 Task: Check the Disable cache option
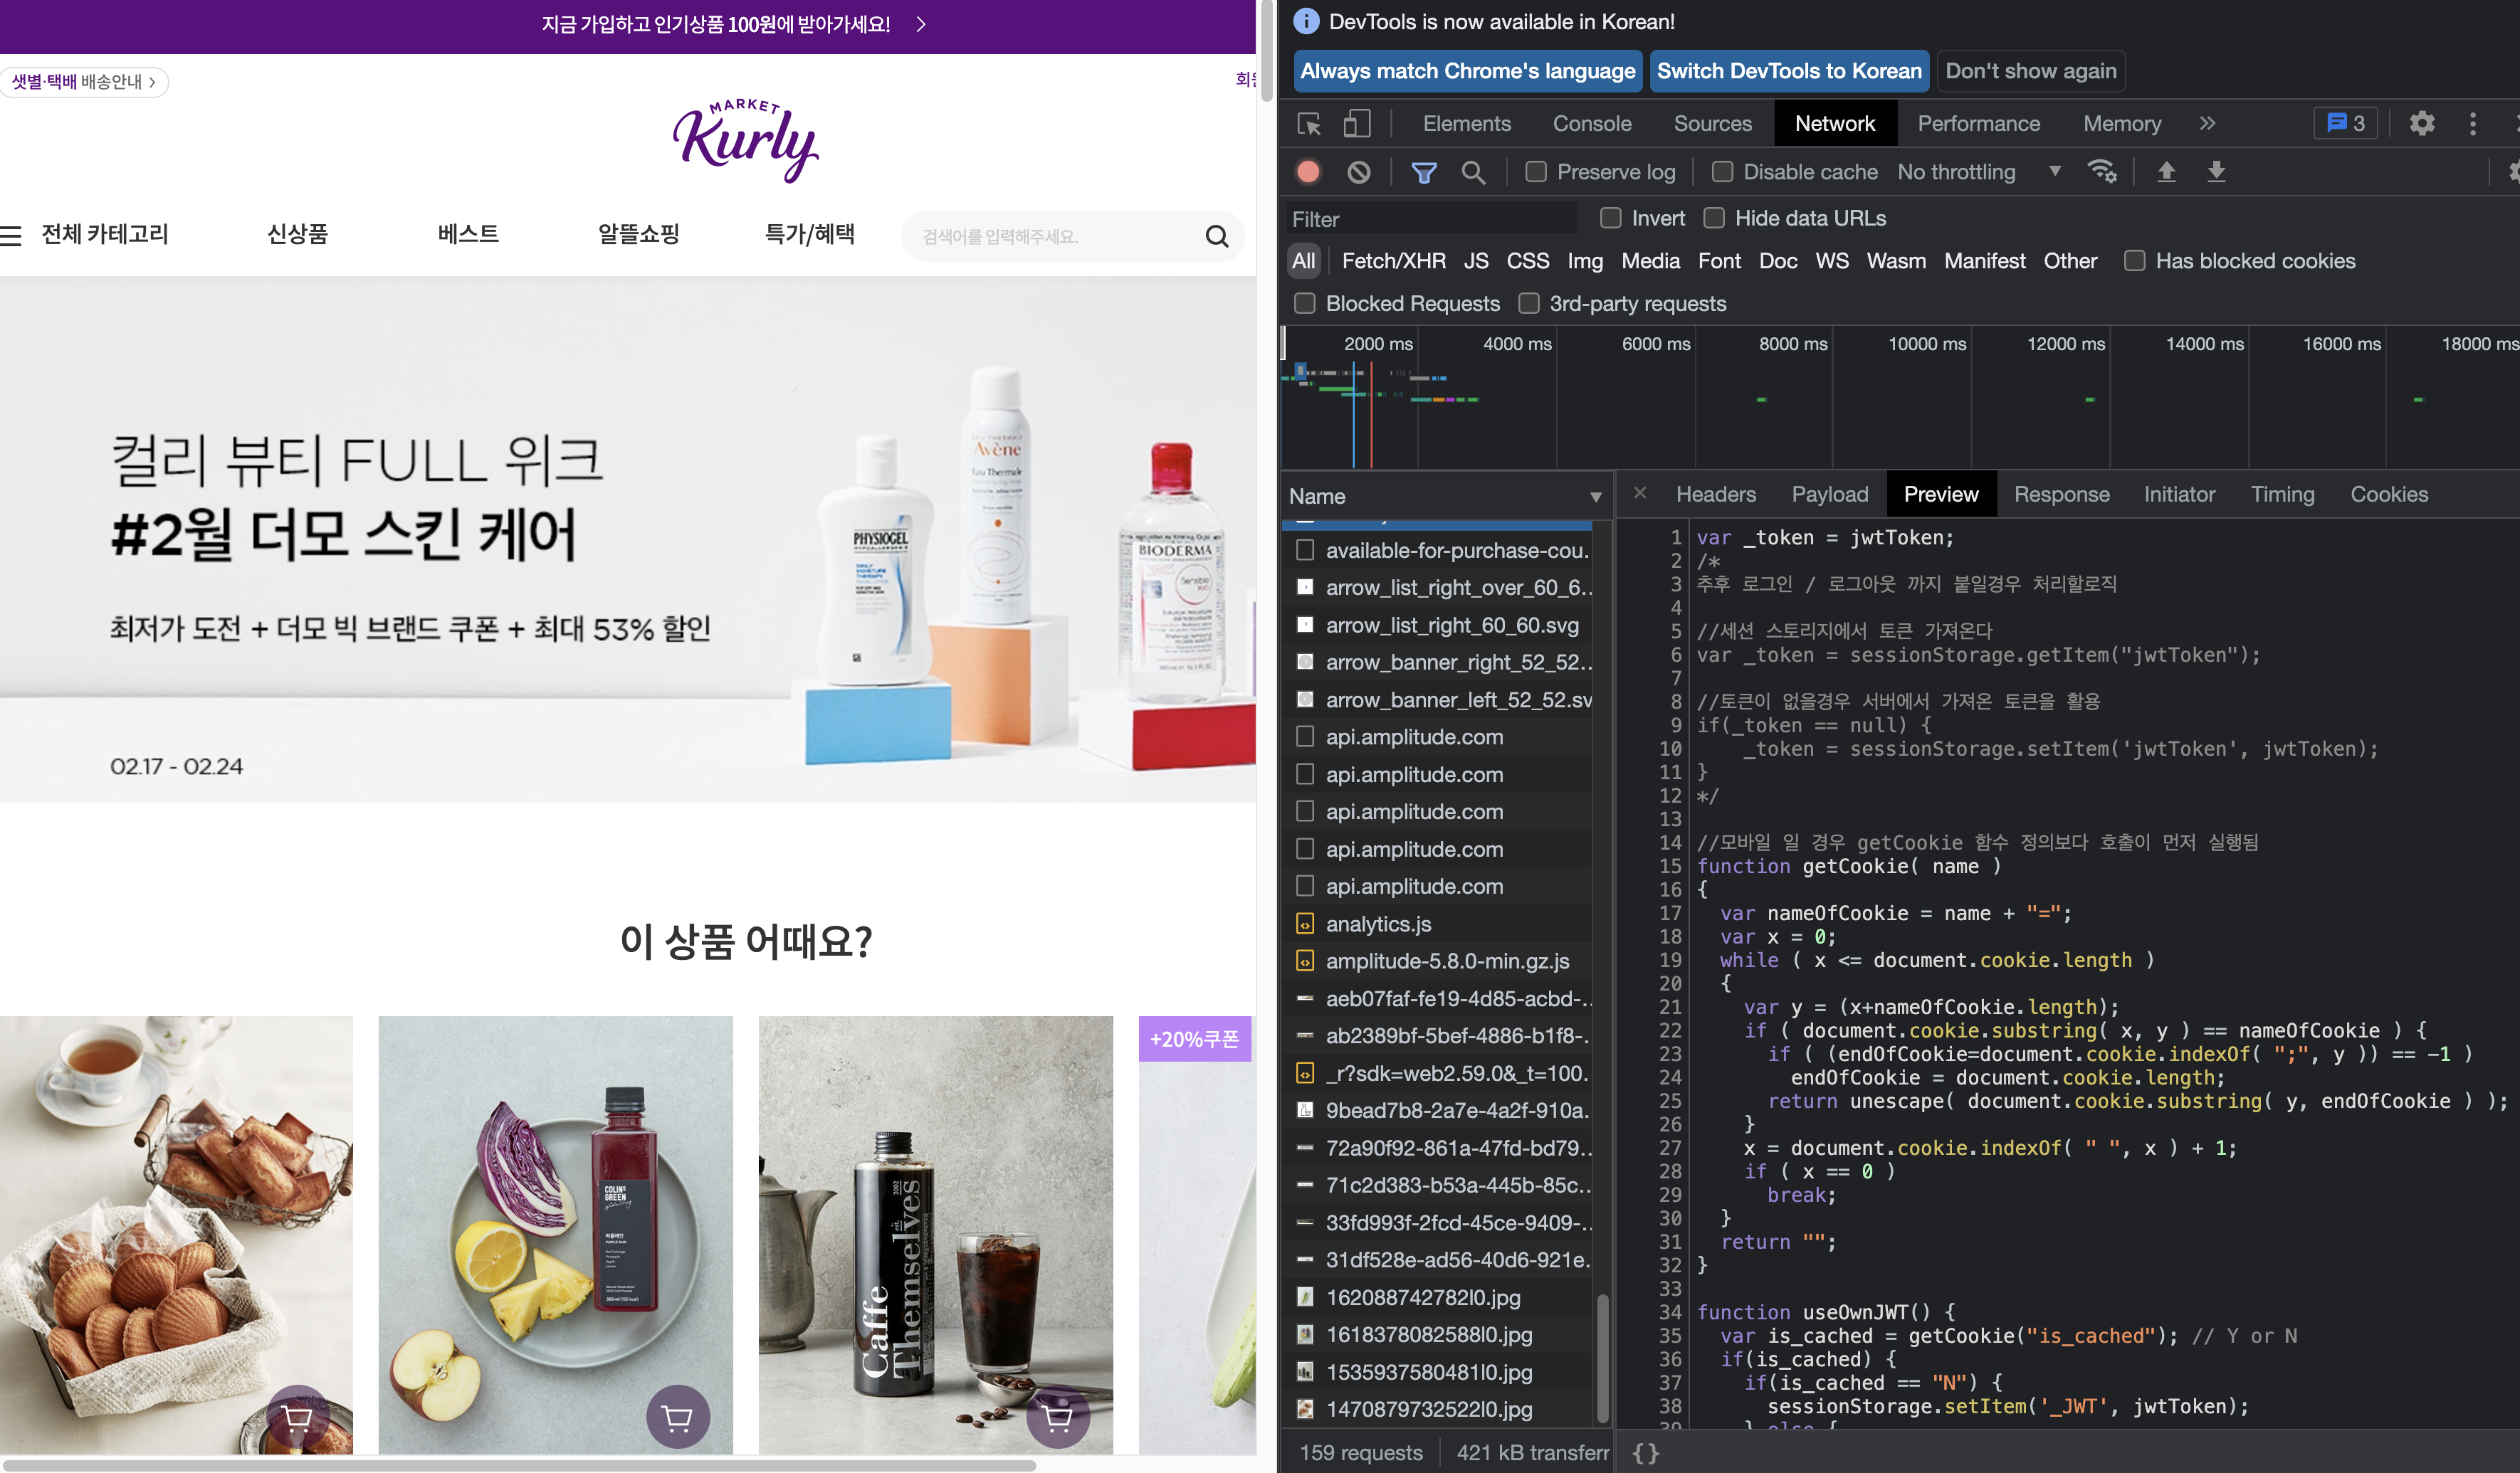click(x=1722, y=172)
